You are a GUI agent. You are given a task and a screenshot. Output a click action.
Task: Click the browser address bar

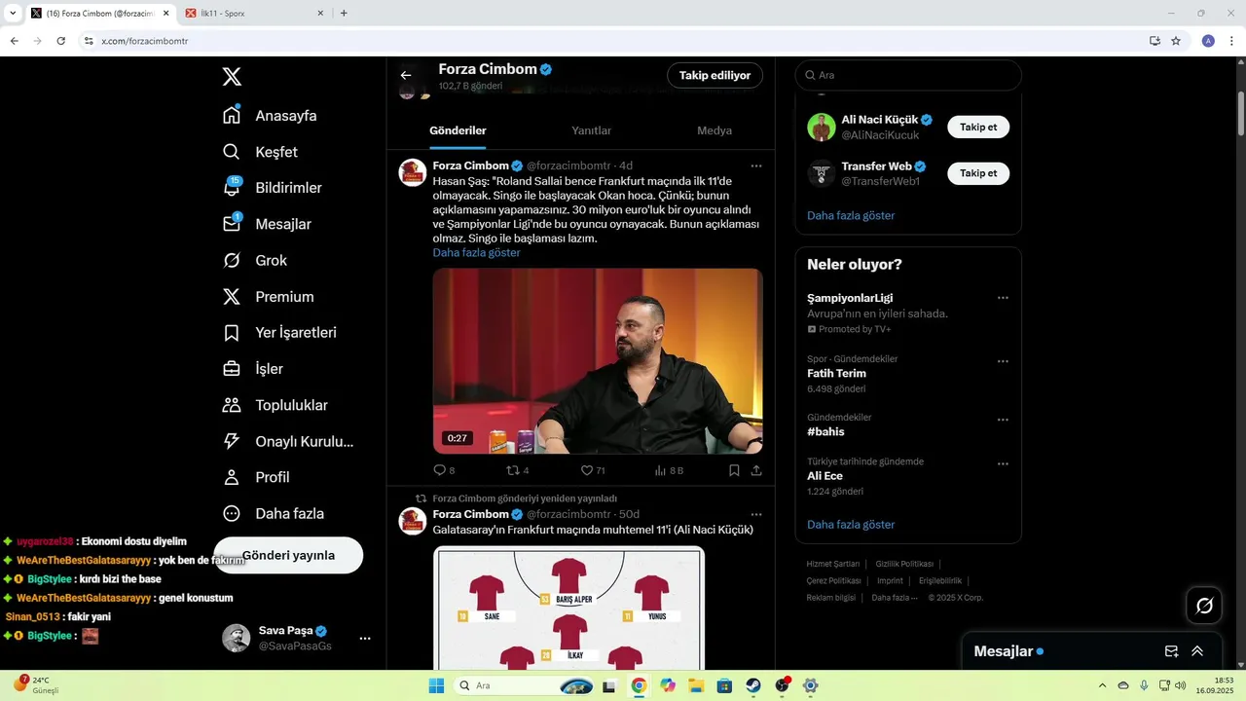pyautogui.click(x=613, y=41)
